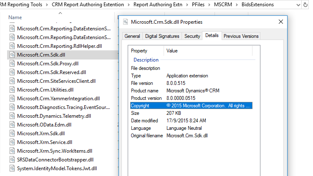Expand breadcrumb chevron after CRM Reporting Tools
313x176 pixels.
point(47,5)
